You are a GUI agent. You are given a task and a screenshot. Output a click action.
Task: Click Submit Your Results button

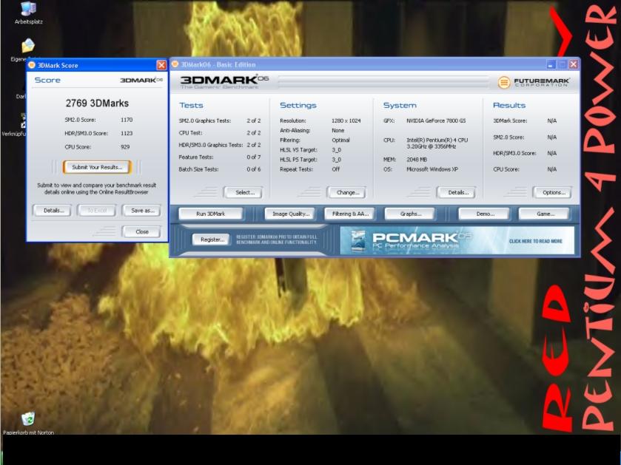click(x=97, y=167)
